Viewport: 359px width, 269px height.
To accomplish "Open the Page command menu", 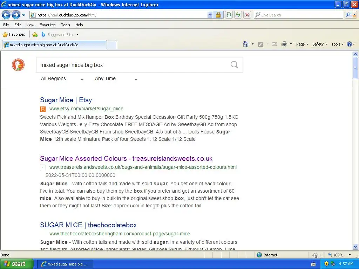I will point(302,44).
